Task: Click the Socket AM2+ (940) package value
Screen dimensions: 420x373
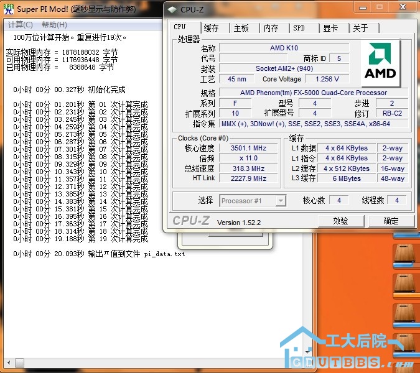Action: pyautogui.click(x=284, y=68)
